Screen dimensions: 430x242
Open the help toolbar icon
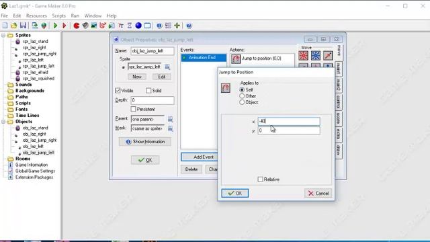click(189, 26)
